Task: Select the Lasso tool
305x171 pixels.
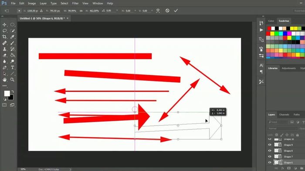Action: tap(4, 31)
